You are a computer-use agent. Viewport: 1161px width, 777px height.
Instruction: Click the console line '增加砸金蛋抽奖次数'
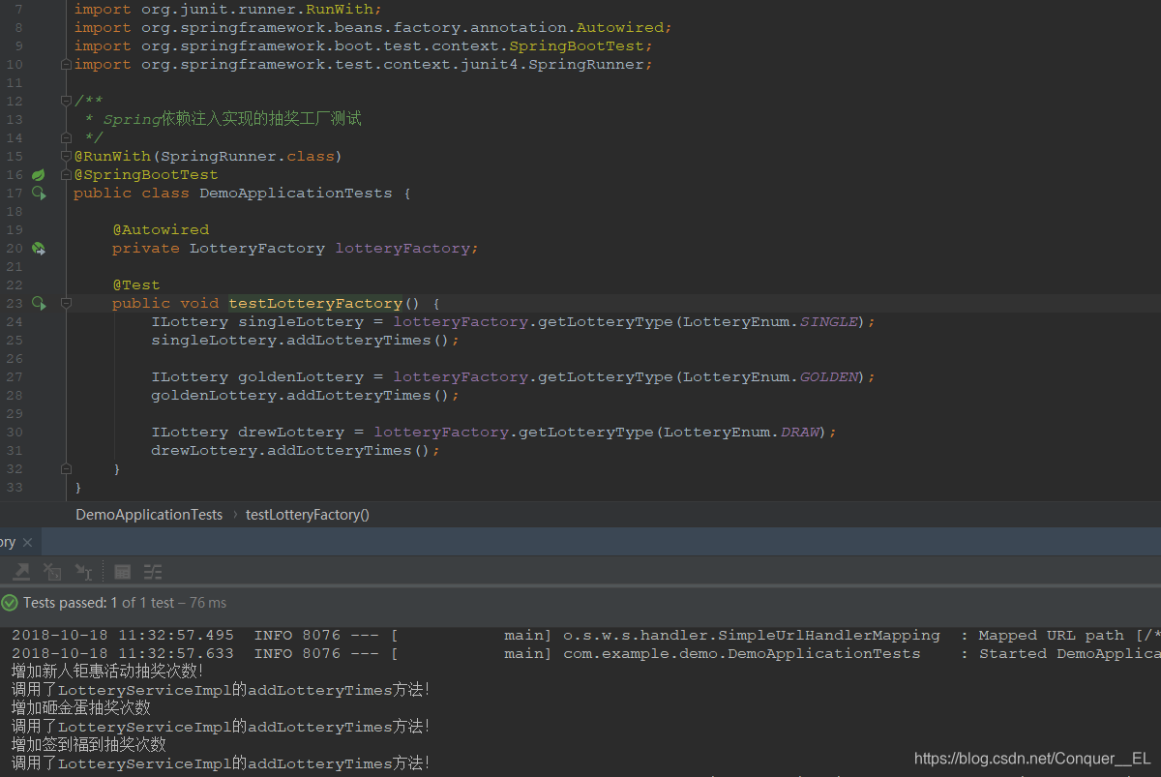[81, 708]
